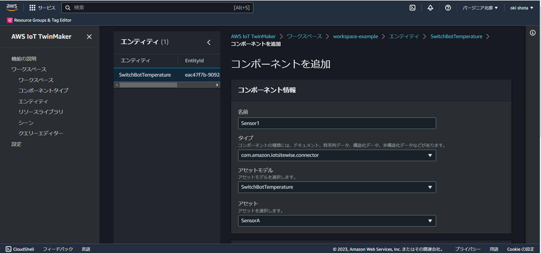Click the AWS IoT TwinMaker breadcrumb link

coord(253,36)
